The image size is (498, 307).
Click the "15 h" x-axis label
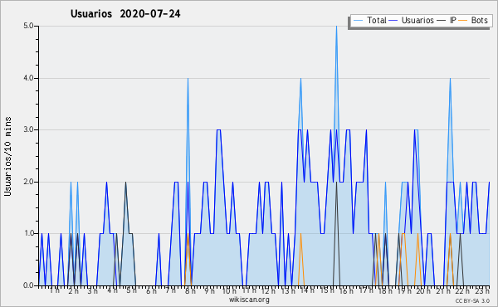(x=327, y=290)
